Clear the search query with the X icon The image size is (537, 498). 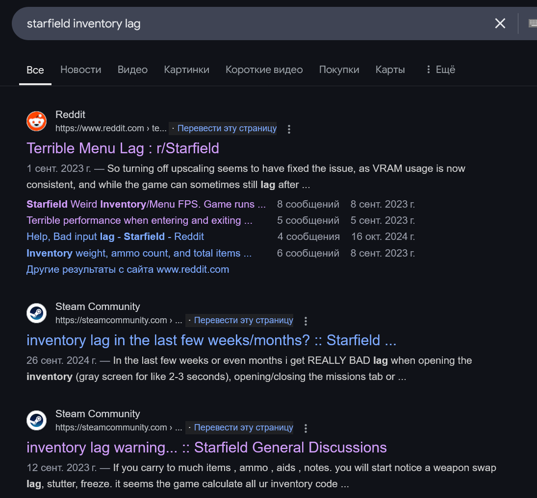[500, 24]
